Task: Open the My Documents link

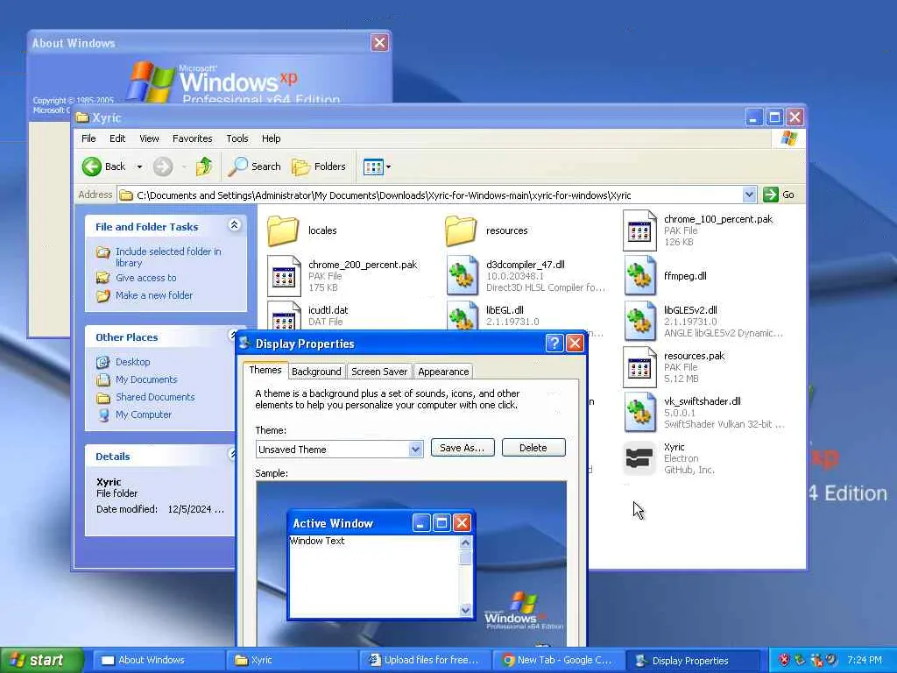Action: 146,379
